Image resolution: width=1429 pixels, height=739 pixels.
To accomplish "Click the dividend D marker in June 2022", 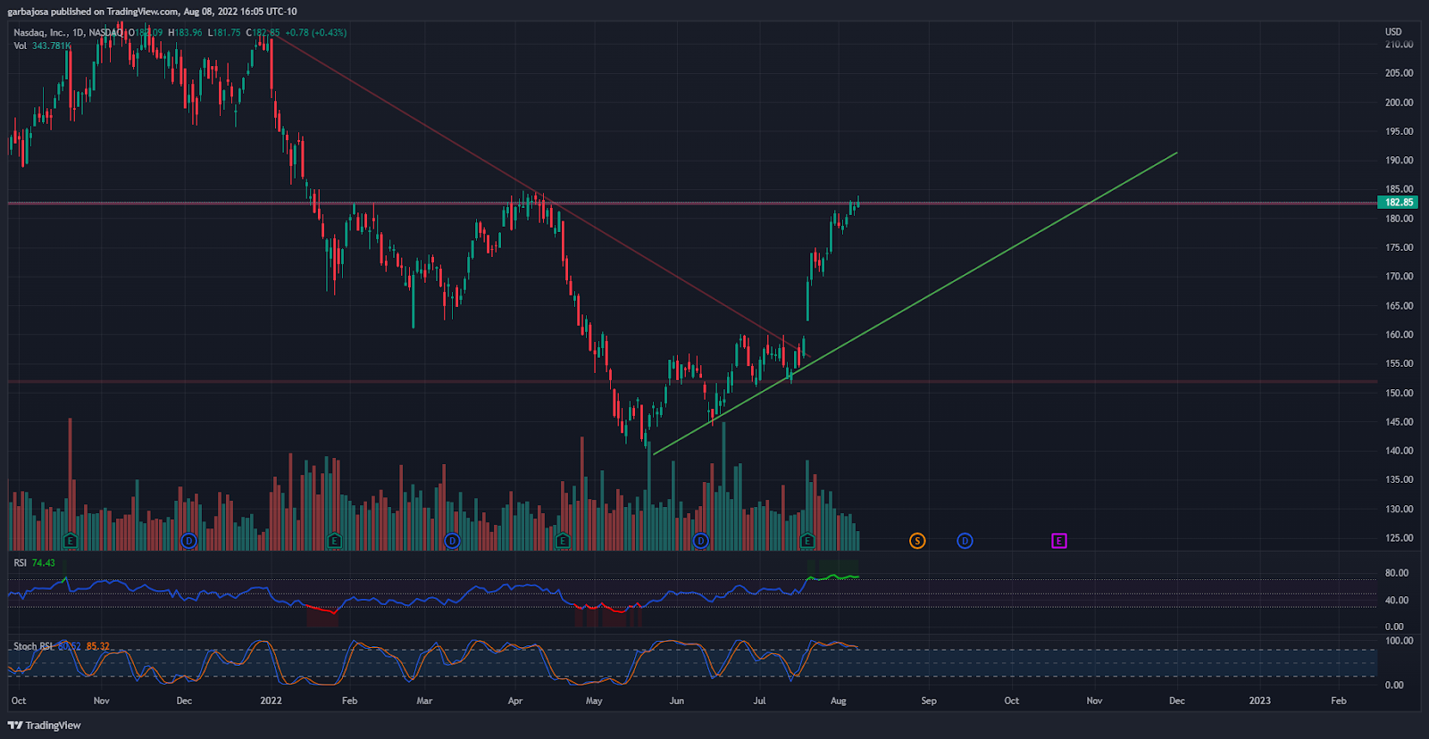I will click(x=700, y=541).
